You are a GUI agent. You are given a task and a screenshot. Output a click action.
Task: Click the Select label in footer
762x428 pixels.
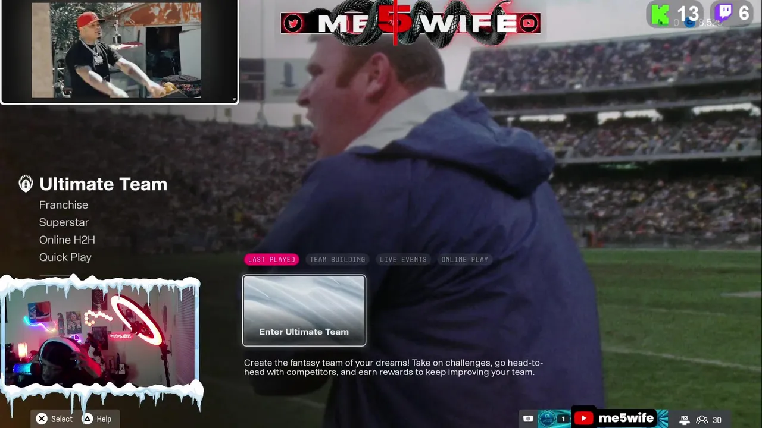(x=62, y=419)
